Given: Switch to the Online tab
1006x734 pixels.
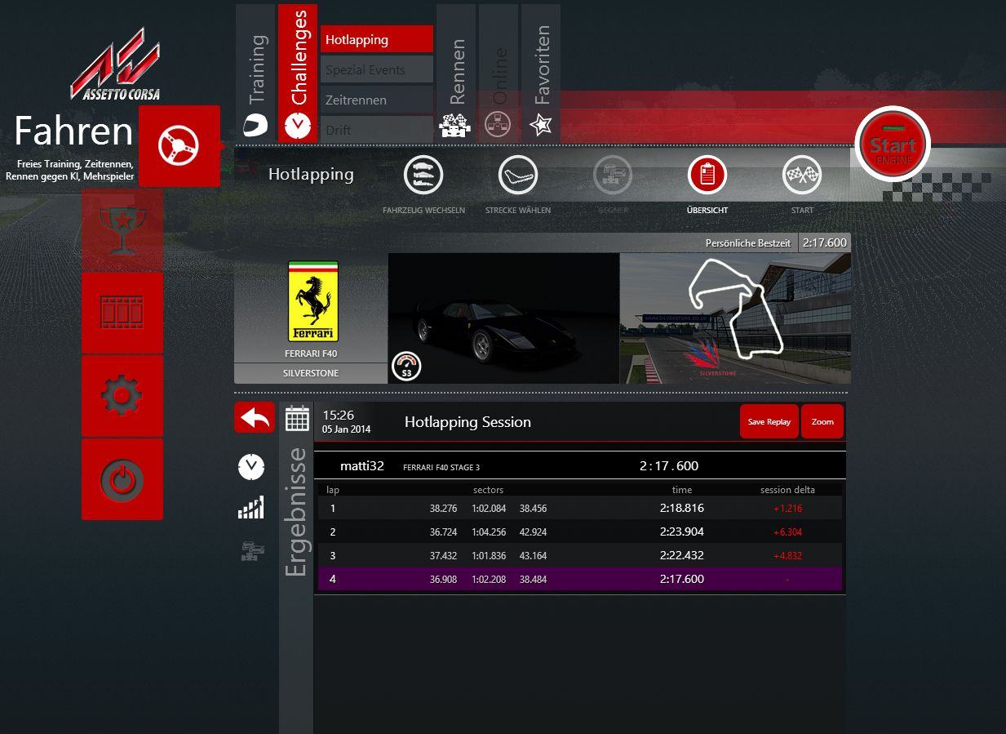Looking at the screenshot, I should (499, 73).
